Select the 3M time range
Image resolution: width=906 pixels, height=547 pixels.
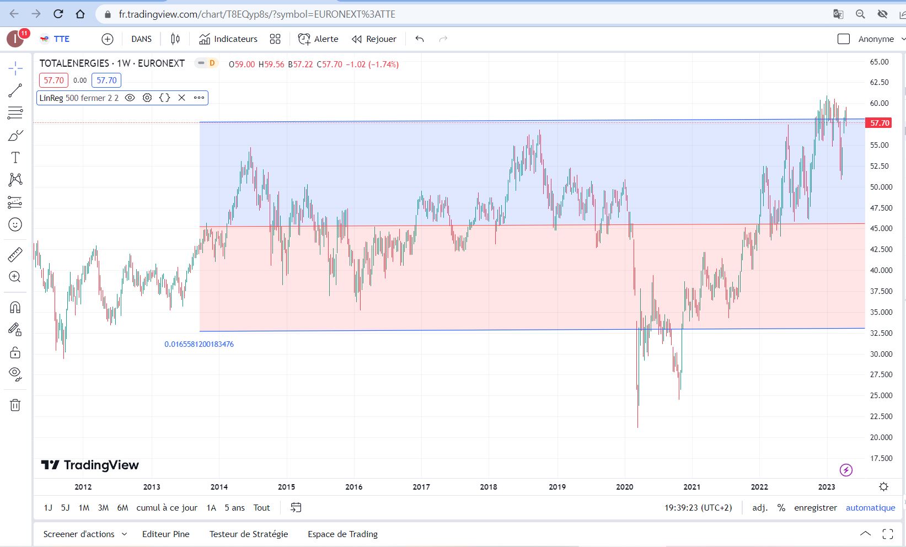(x=103, y=508)
